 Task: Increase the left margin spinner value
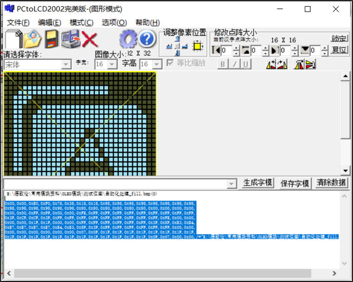(x=236, y=48)
